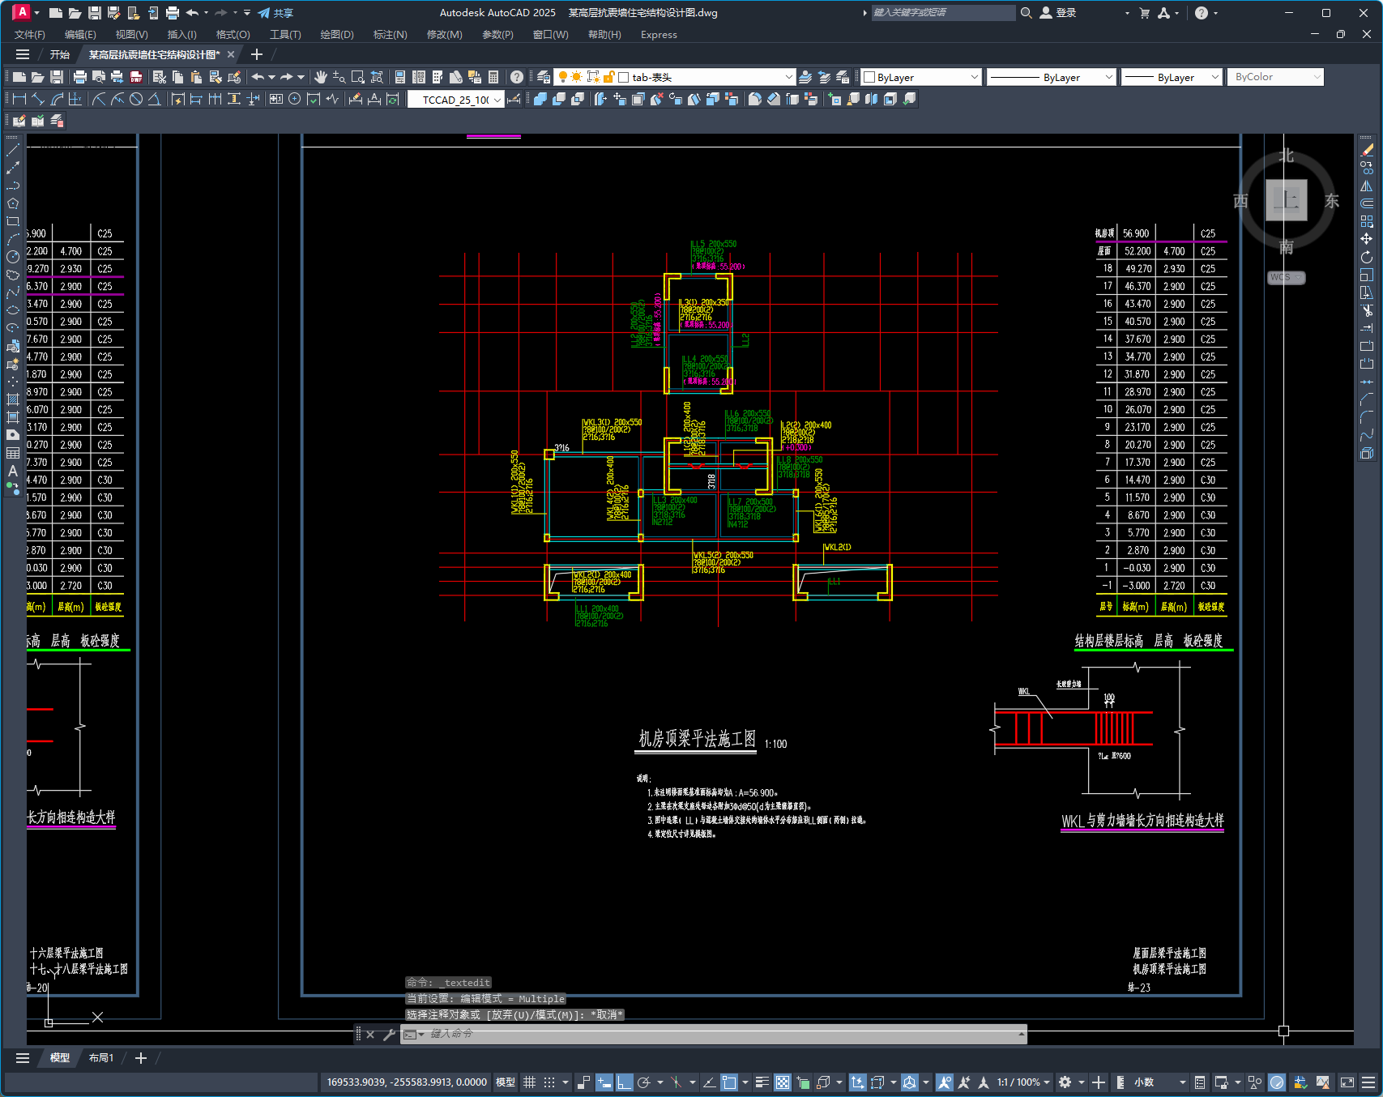Add a new layout with plus button
The image size is (1383, 1097).
[140, 1058]
